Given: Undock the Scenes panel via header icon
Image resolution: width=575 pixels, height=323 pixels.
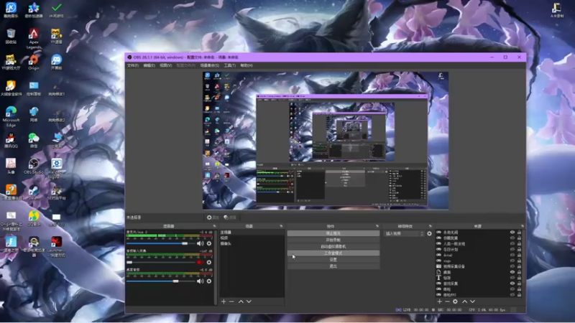Looking at the screenshot, I should pos(281,226).
